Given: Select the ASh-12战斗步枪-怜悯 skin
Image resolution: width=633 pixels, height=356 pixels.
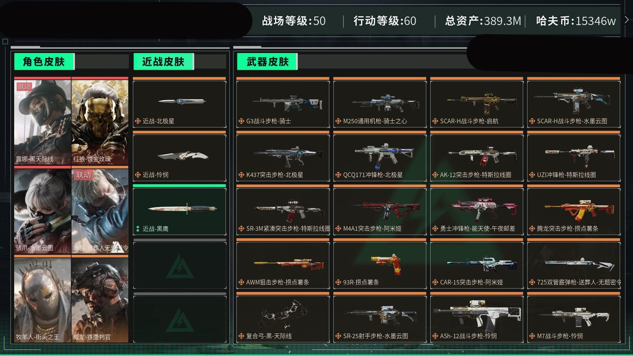Looking at the screenshot, I should pos(477,319).
